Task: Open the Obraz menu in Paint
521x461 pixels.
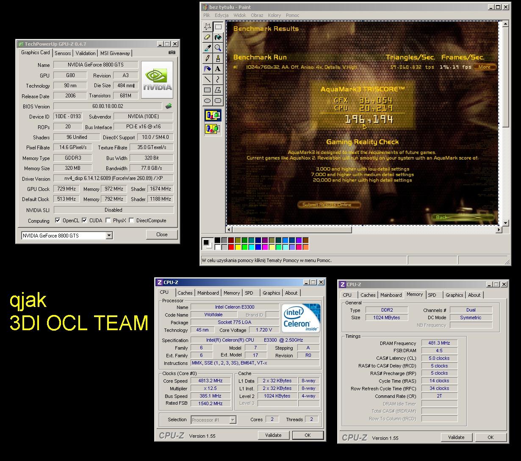Action: [257, 15]
